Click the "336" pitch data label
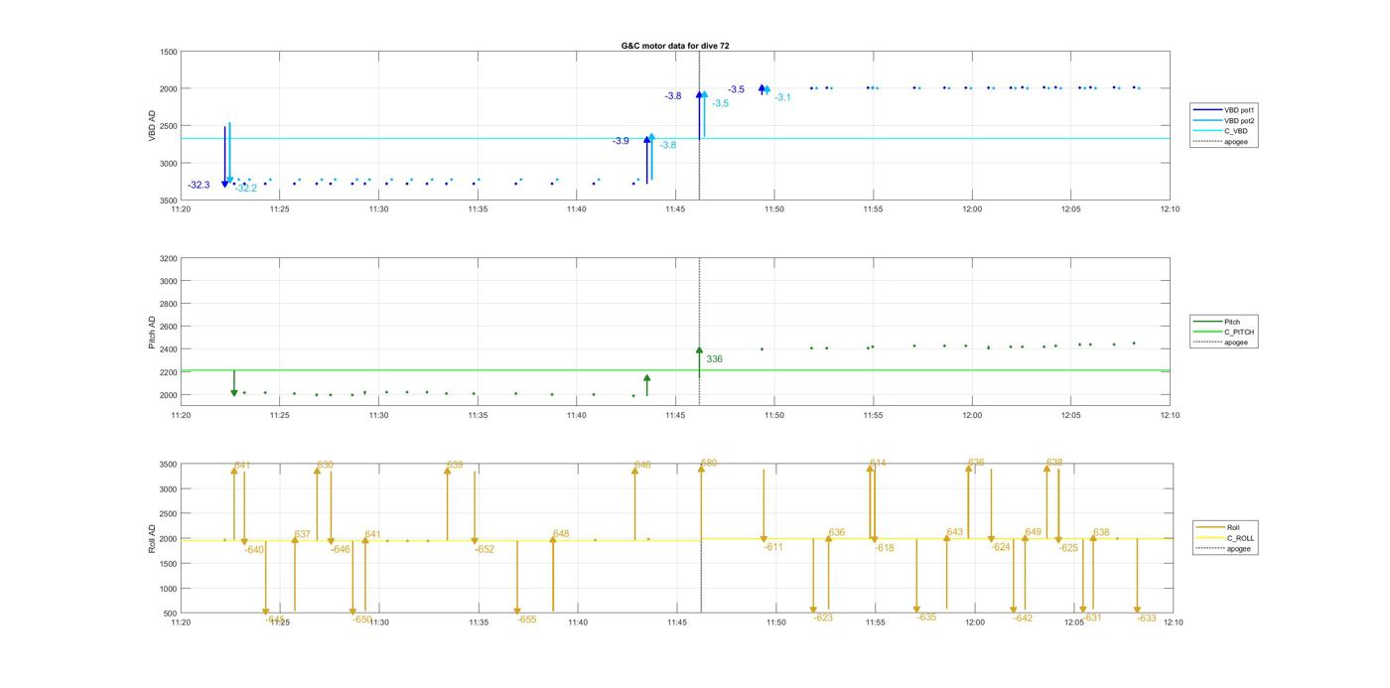Viewport: 1390px width, 688px height. click(x=714, y=359)
